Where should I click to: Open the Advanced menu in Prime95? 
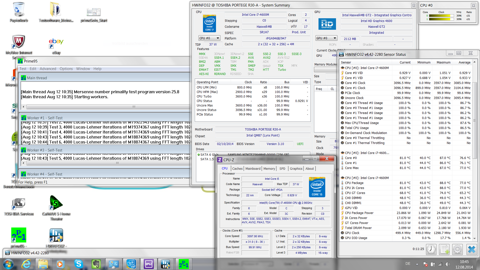point(48,69)
